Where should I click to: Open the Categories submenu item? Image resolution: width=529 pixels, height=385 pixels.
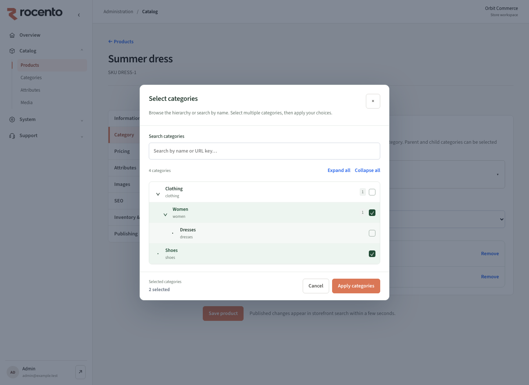pyautogui.click(x=52, y=78)
